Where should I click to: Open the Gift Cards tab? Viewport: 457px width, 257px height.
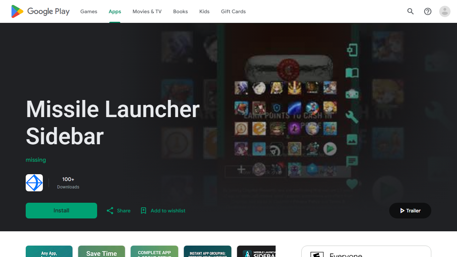[x=233, y=11]
